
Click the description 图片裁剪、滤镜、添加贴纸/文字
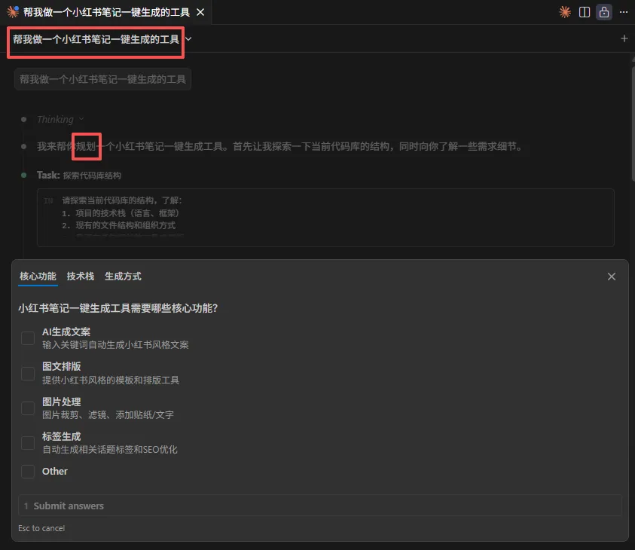(x=108, y=415)
